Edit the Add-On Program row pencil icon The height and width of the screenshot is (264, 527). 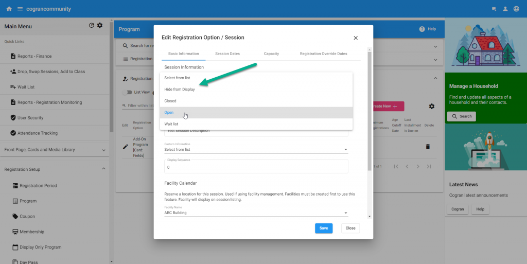tap(125, 147)
